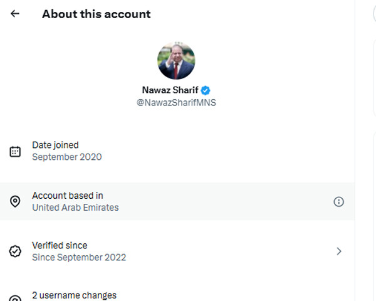Click the Nawaz Sharif display name

point(169,90)
